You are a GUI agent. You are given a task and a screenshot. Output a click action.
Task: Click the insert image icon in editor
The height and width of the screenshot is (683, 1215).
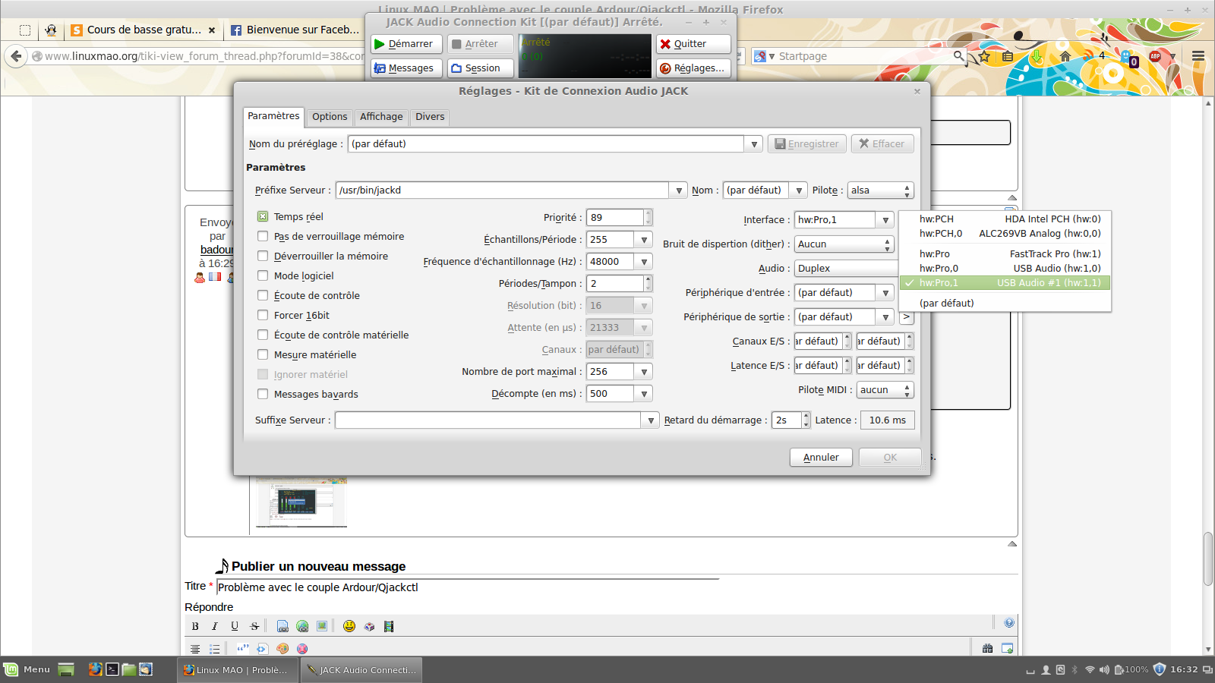(x=322, y=626)
